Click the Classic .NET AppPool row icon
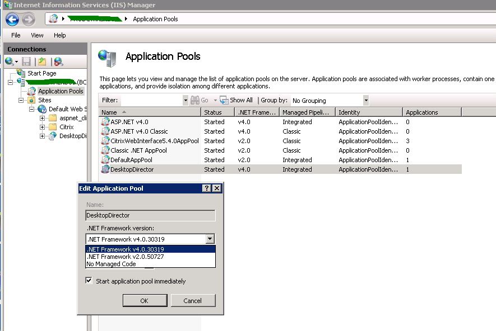Screen dimensions: 496x331 tap(105, 150)
